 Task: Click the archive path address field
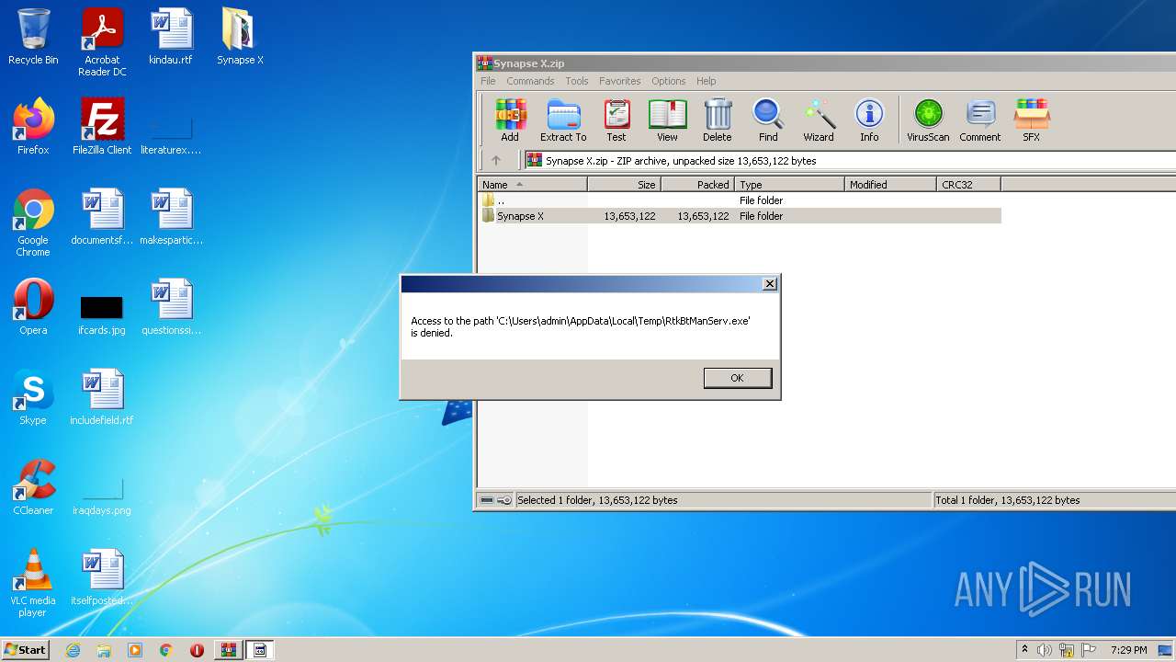850,160
